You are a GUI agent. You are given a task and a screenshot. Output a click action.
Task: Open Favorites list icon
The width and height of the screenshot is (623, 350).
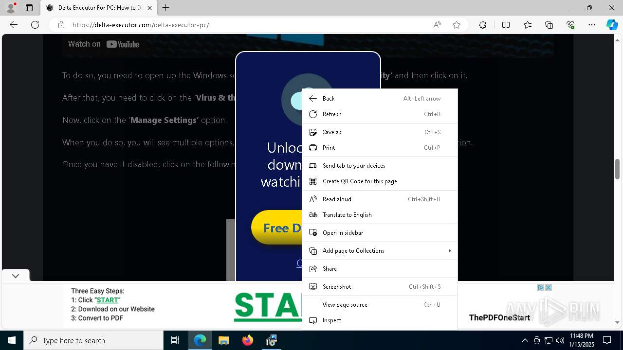pos(528,25)
